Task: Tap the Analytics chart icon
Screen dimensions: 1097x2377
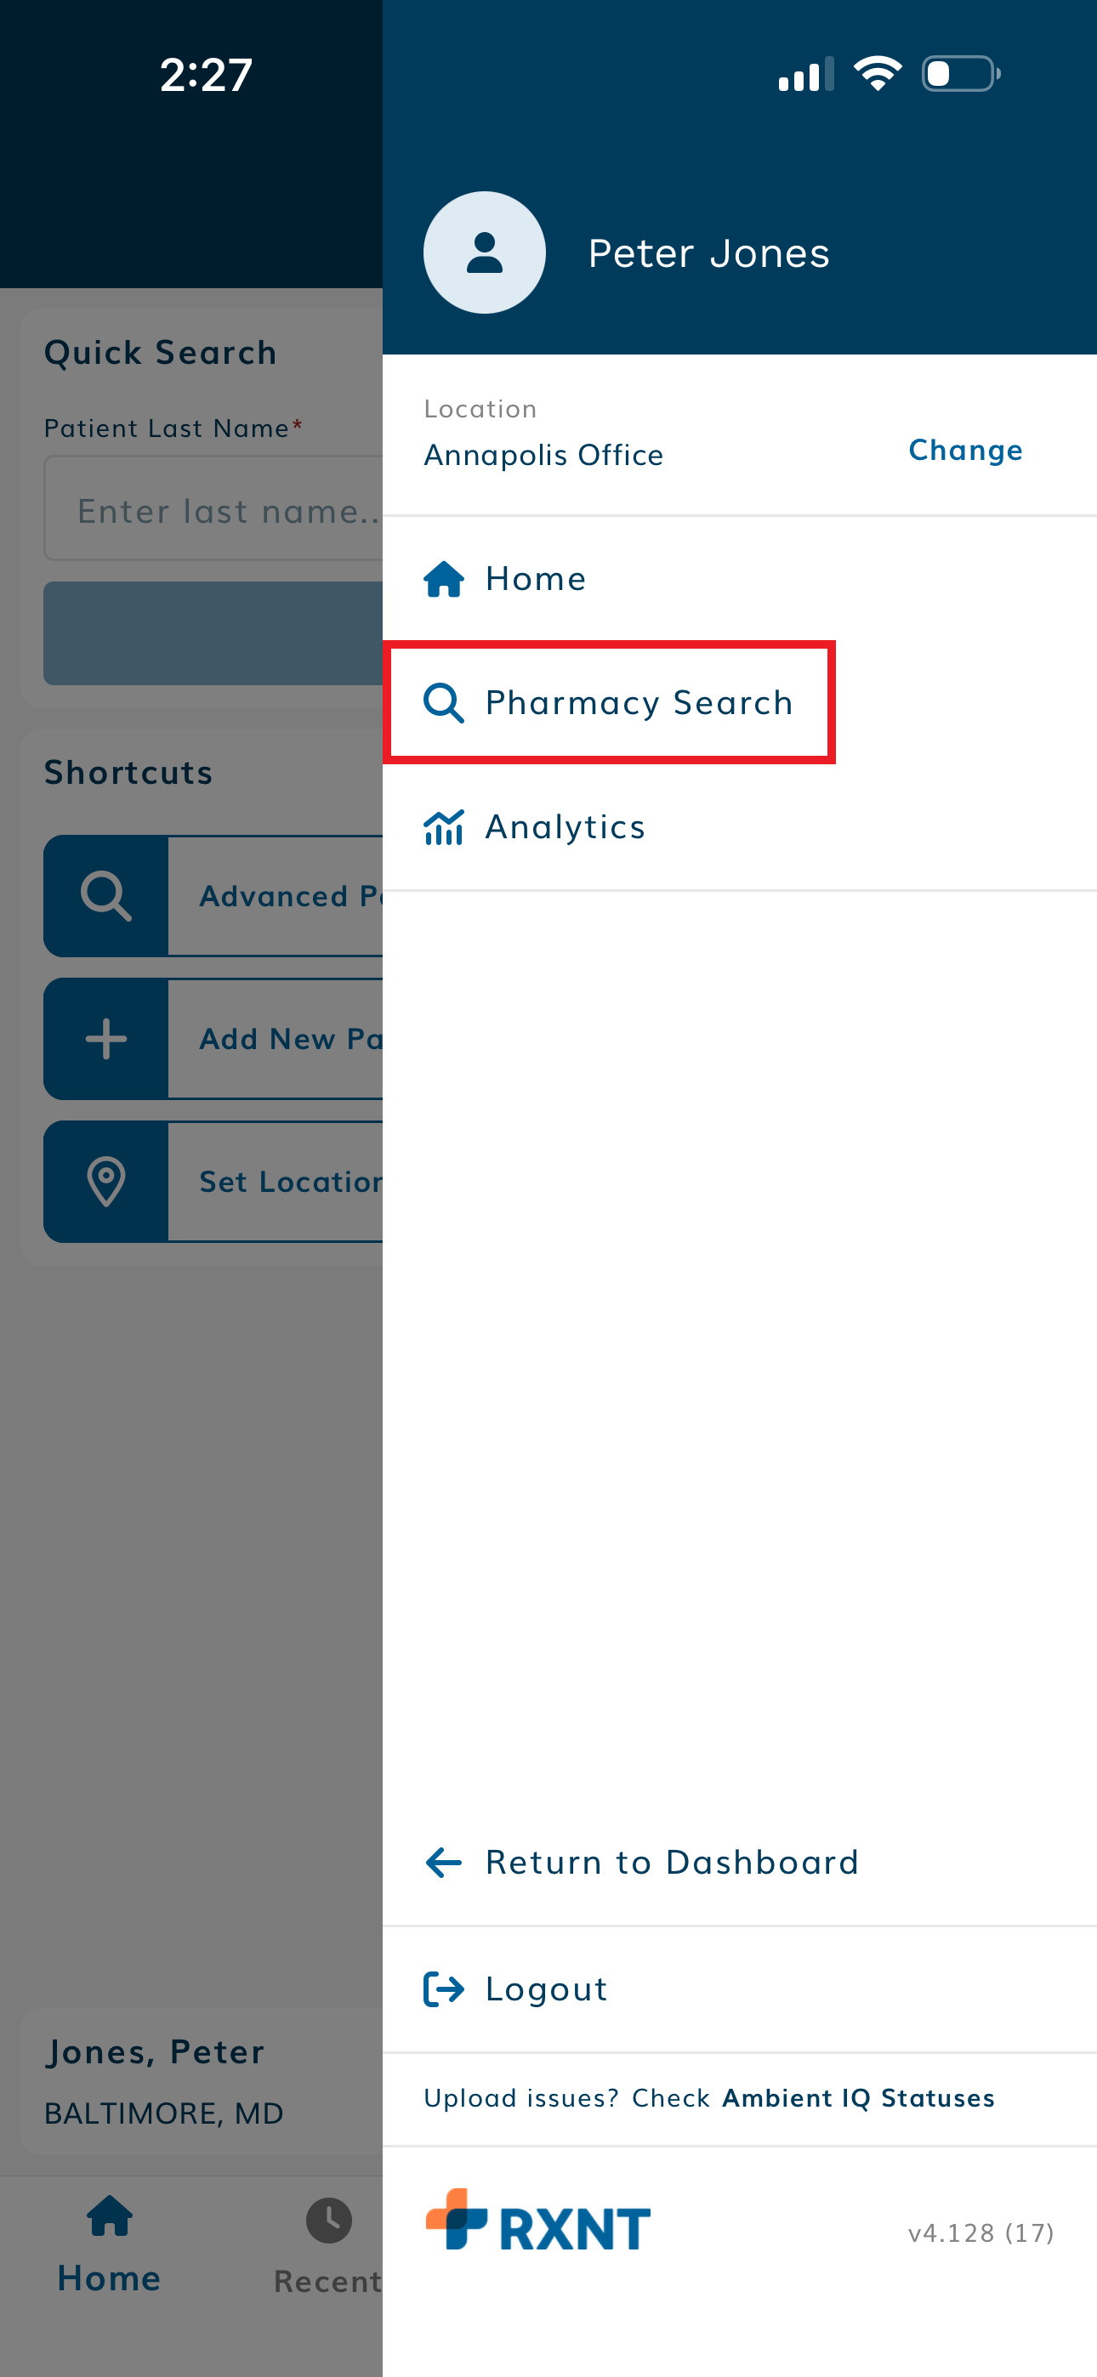Action: [444, 827]
